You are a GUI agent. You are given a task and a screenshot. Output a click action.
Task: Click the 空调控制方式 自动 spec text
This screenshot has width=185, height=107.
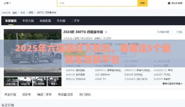(x=163, y=70)
